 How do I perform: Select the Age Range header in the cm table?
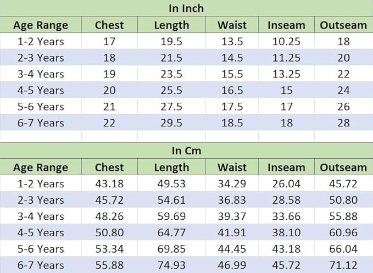click(x=41, y=168)
